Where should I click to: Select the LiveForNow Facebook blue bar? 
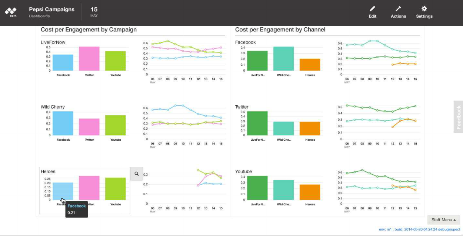[x=63, y=62]
